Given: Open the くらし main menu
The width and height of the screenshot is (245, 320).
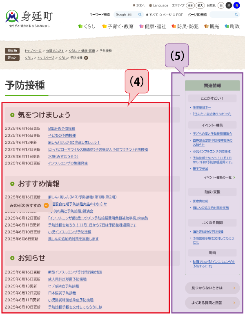Looking at the screenshot, I should pyautogui.click(x=87, y=26).
